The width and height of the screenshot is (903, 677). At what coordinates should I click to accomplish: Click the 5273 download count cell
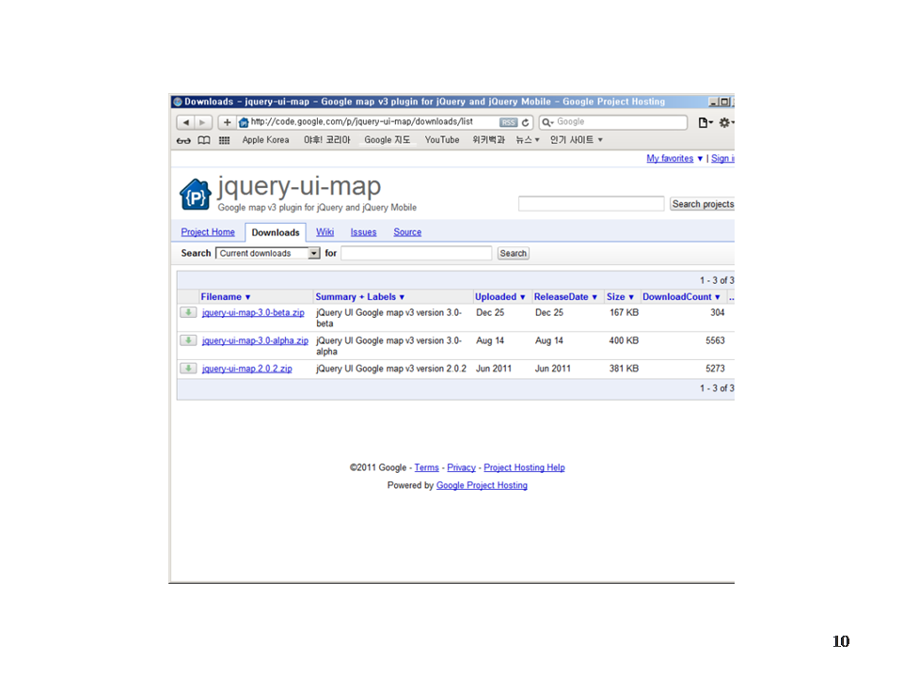coord(715,369)
